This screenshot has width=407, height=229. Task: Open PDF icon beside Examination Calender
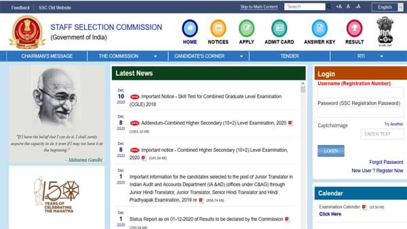point(364,207)
